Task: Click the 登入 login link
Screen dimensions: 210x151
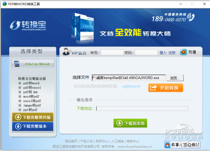Action: 163,53
